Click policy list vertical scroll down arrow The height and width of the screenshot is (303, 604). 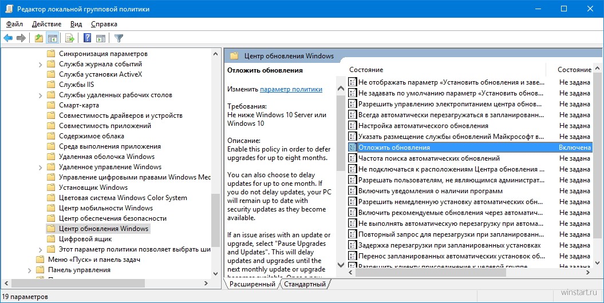[598, 263]
